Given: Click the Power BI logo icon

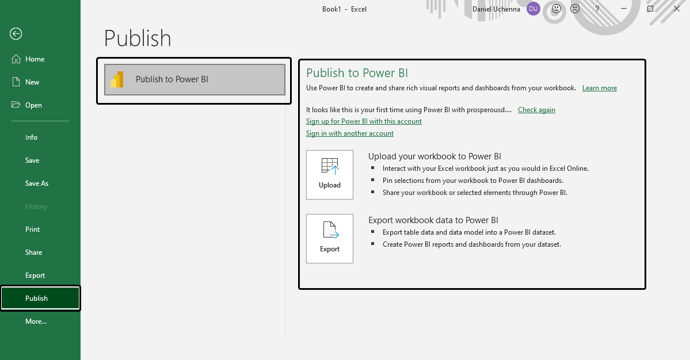Looking at the screenshot, I should pos(117,79).
